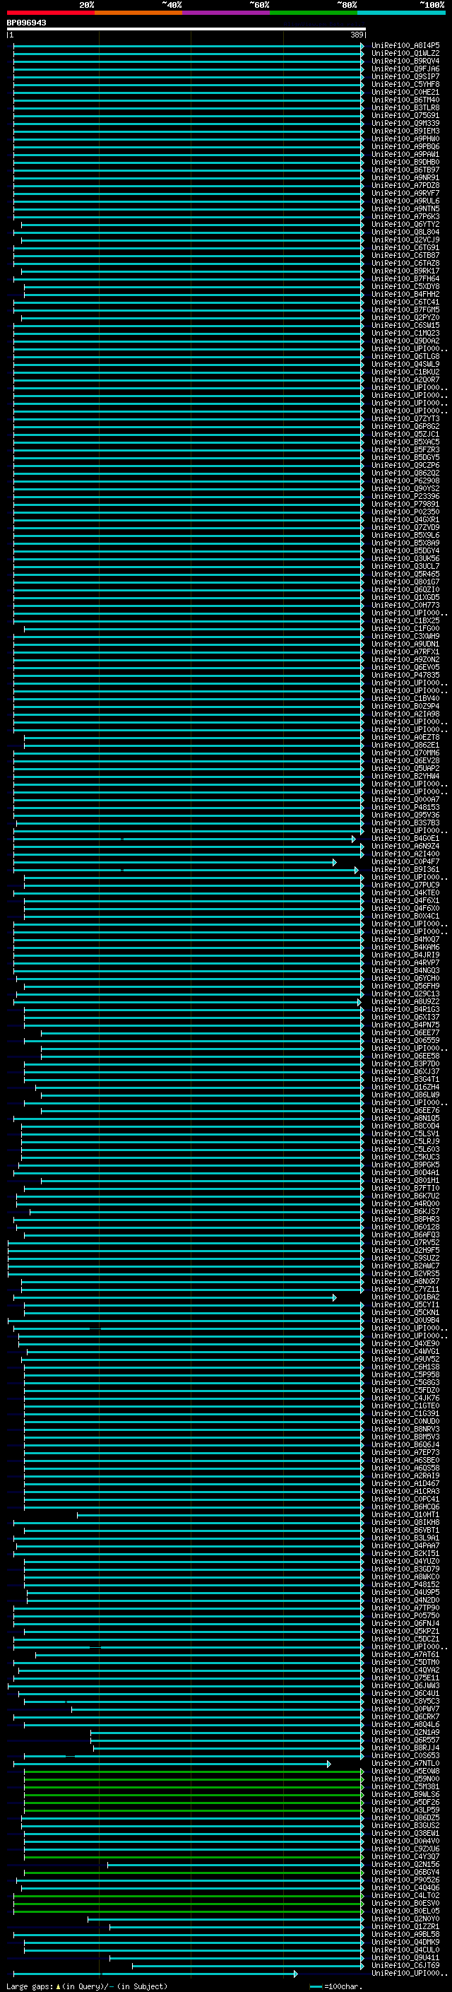
Task: Select hit UniRef100_C0P4F7
Action: point(405,862)
